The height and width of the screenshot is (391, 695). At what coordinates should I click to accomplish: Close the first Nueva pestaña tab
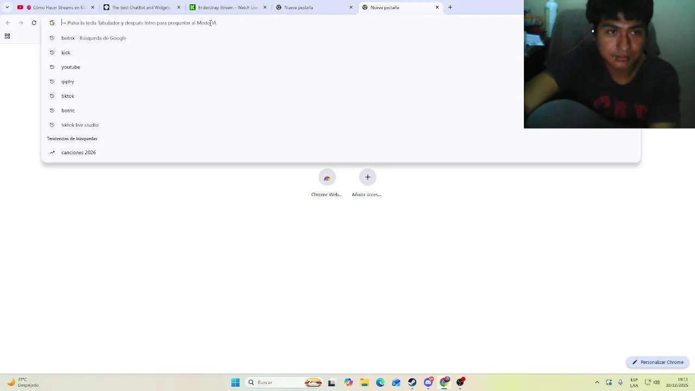(x=351, y=8)
